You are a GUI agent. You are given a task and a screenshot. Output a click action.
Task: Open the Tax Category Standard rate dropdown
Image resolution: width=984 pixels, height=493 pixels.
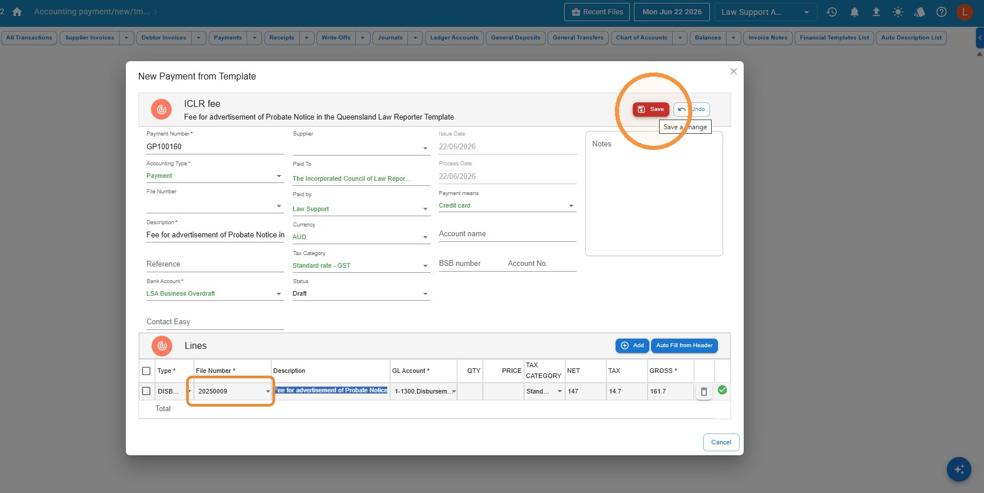tap(425, 266)
